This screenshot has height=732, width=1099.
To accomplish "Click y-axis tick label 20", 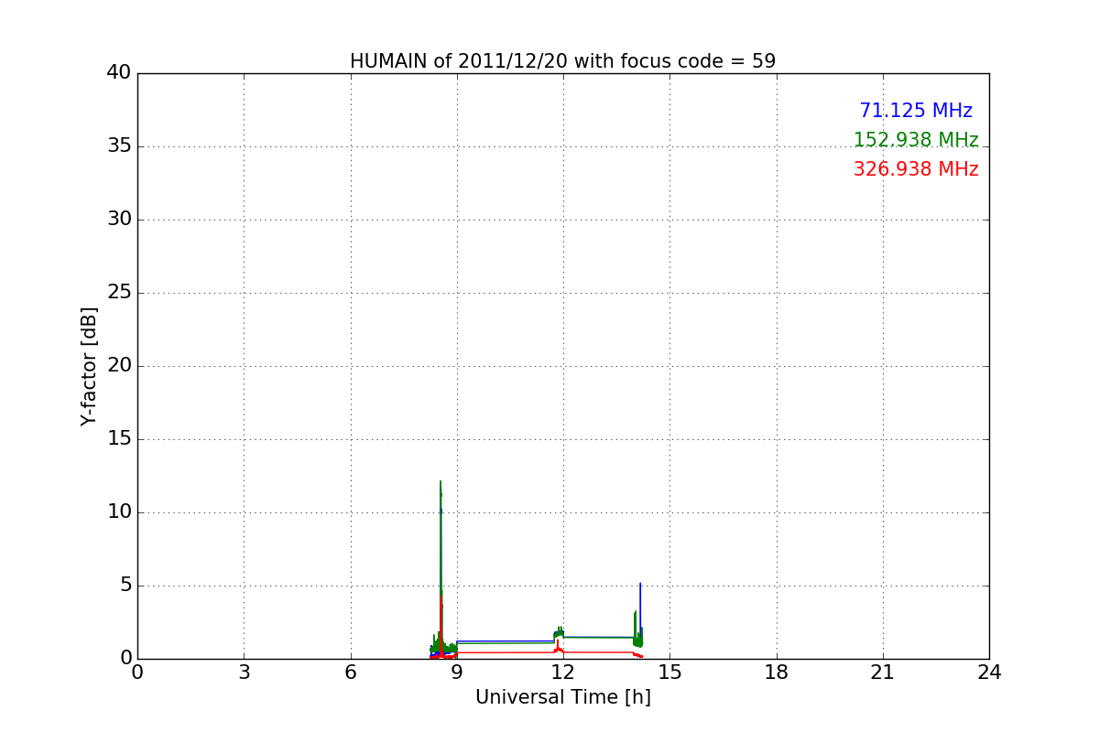I will [119, 366].
